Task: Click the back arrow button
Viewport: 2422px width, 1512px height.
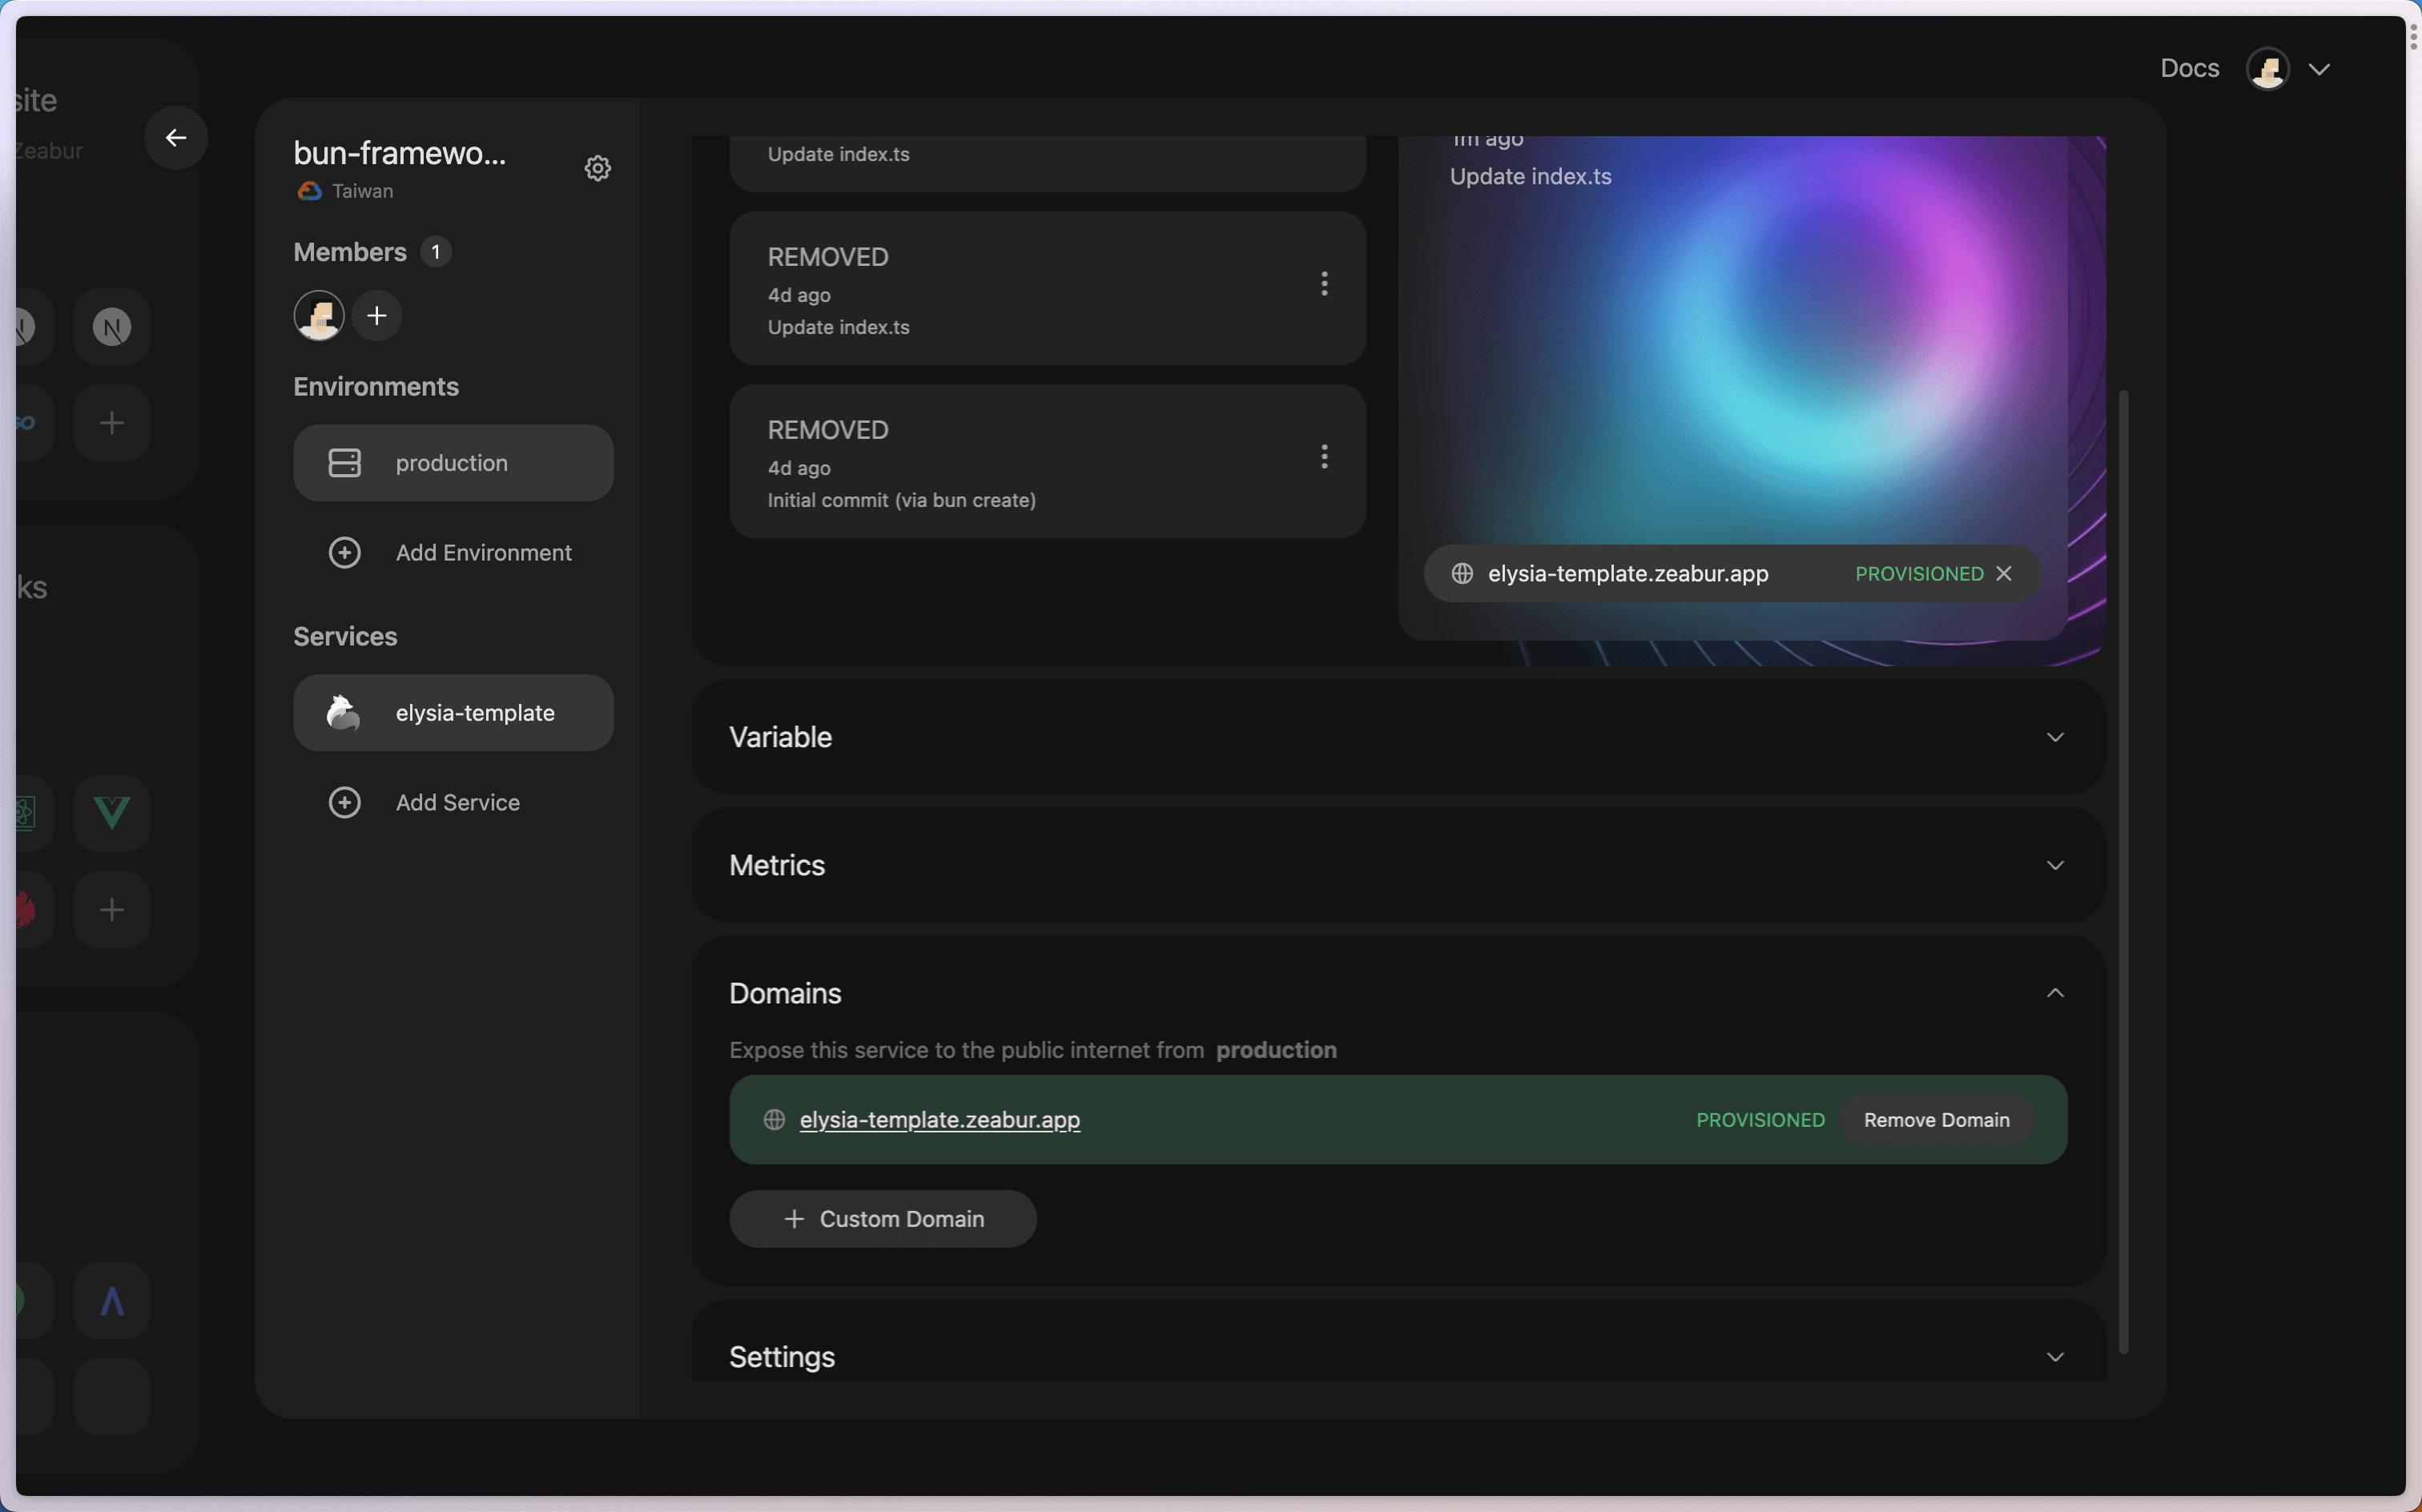Action: (x=176, y=138)
